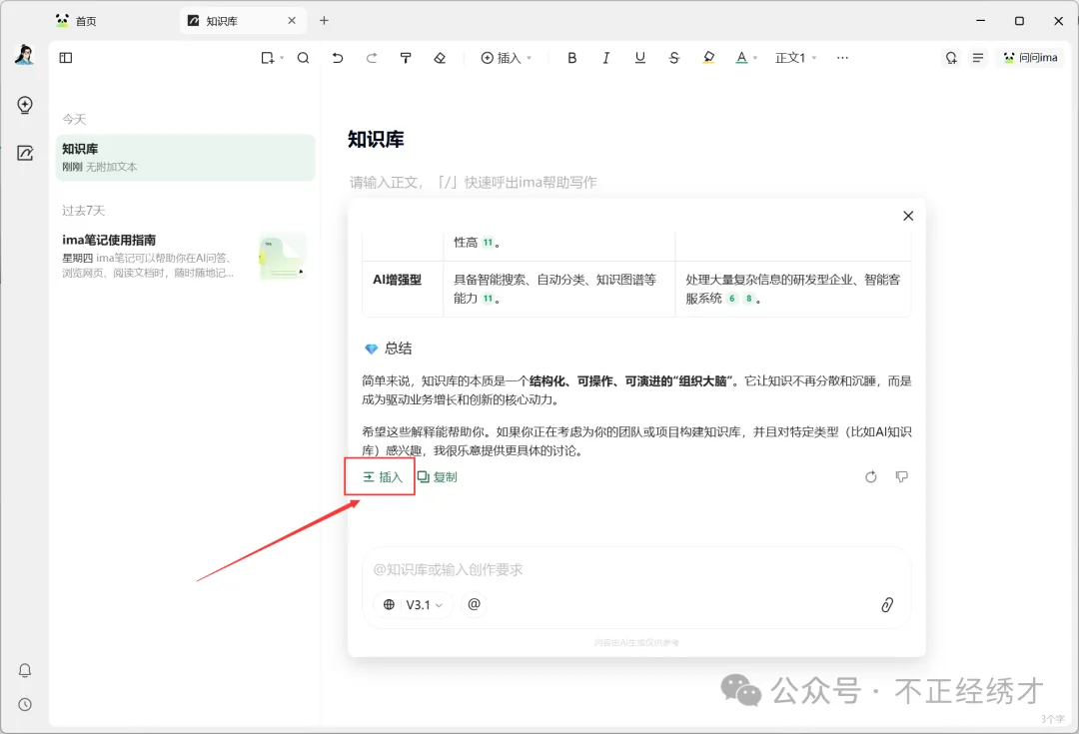Expand the 正文1 paragraph style dropdown
This screenshot has height=734, width=1079.
[x=796, y=58]
